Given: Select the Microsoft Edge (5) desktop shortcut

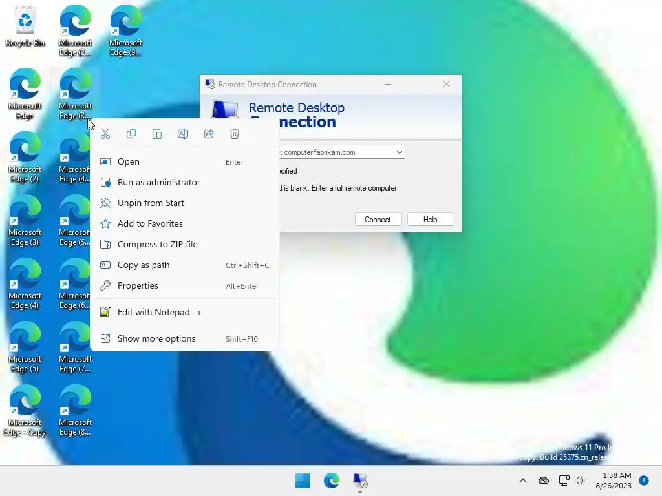Looking at the screenshot, I should click(25, 347).
